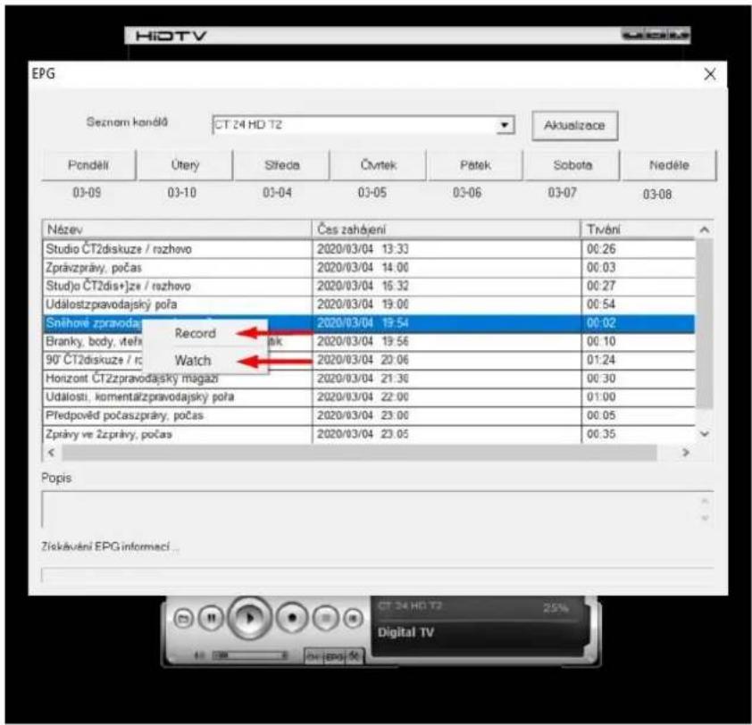Click the open file folder icon in the player
This screenshot has height=725, width=752.
click(x=183, y=619)
